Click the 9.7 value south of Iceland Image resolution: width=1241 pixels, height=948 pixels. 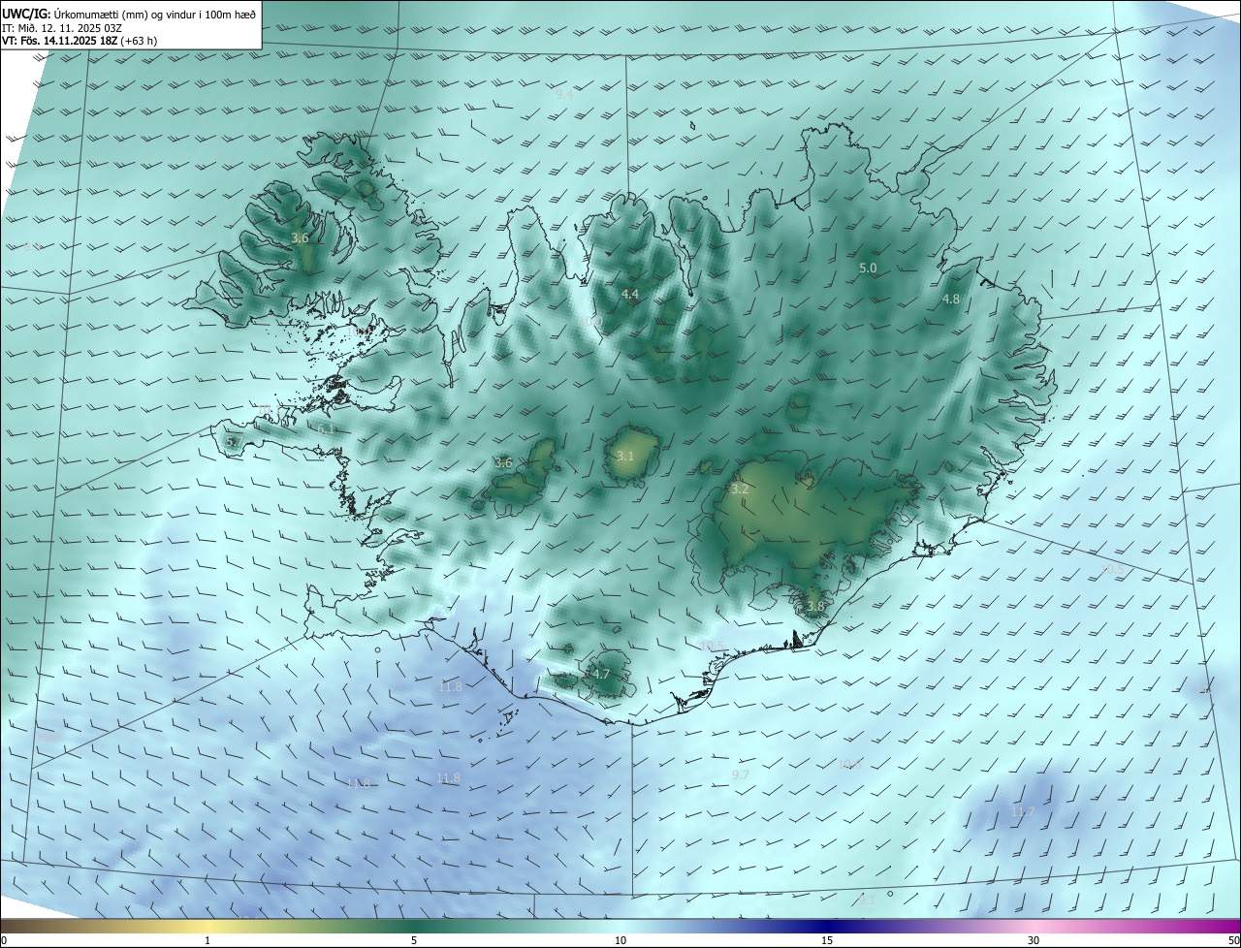(741, 775)
